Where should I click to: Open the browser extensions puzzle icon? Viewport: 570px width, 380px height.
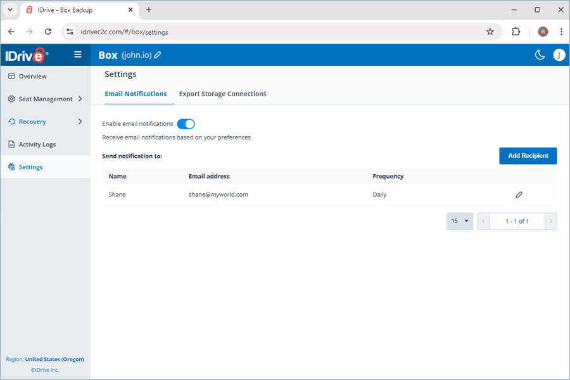pos(516,32)
